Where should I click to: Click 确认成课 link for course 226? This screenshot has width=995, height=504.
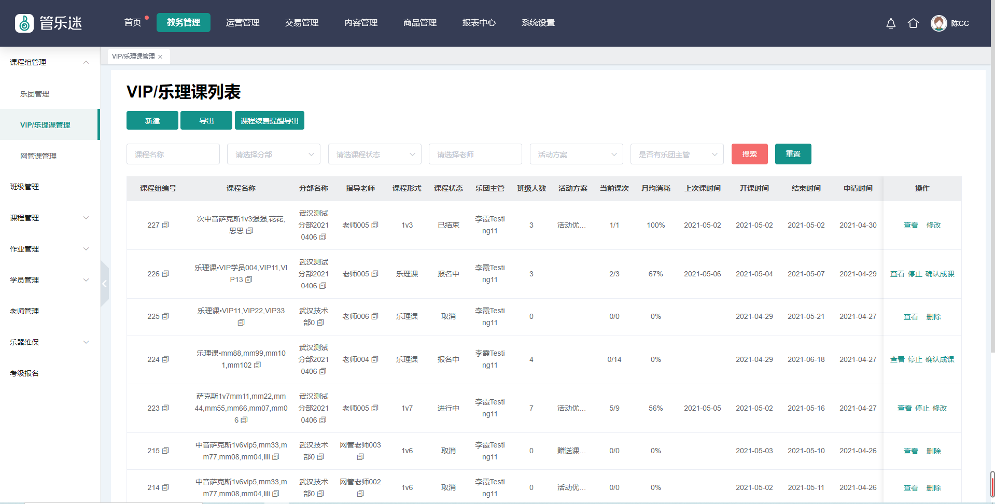pyautogui.click(x=940, y=274)
